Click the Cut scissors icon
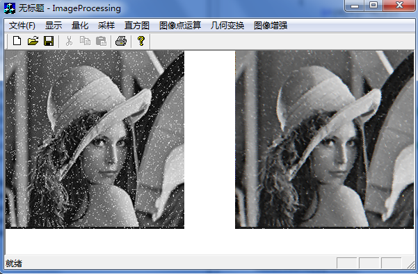This screenshot has height=274, width=418. pyautogui.click(x=69, y=41)
